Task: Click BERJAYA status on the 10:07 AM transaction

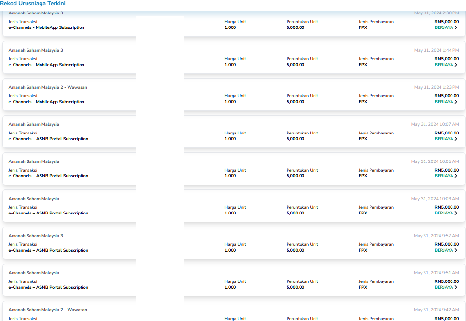Action: 444,139
